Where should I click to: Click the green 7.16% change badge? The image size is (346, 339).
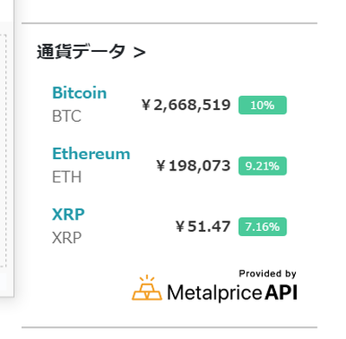(262, 227)
